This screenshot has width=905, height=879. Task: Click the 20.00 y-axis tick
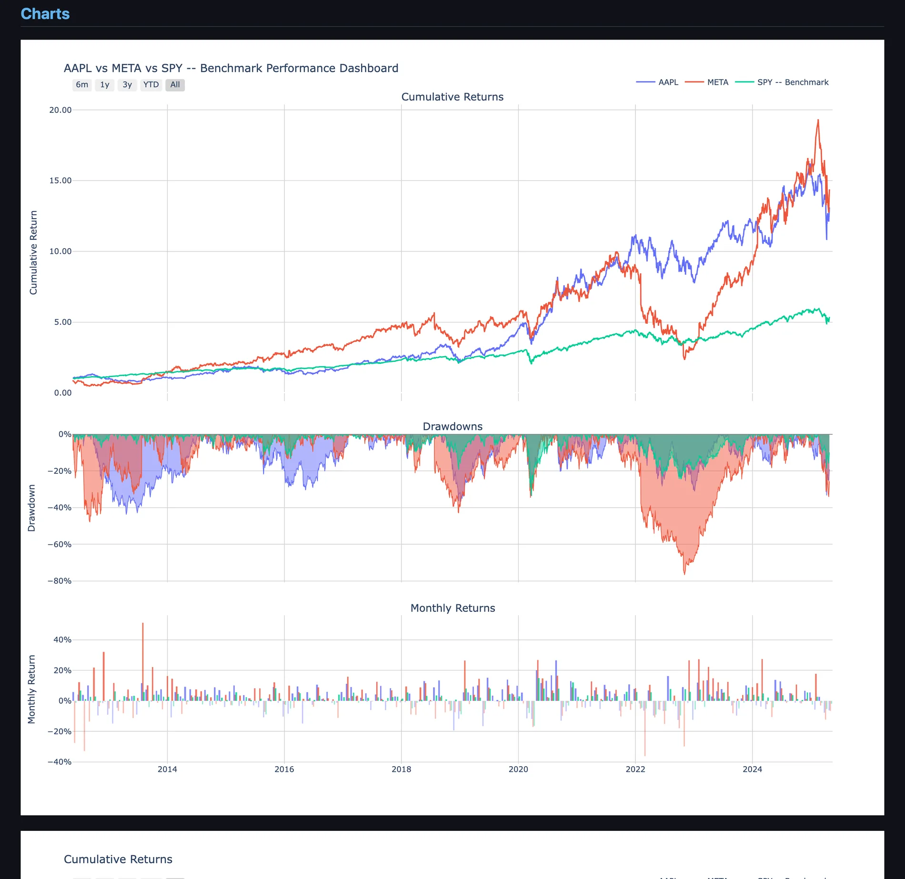tap(60, 110)
